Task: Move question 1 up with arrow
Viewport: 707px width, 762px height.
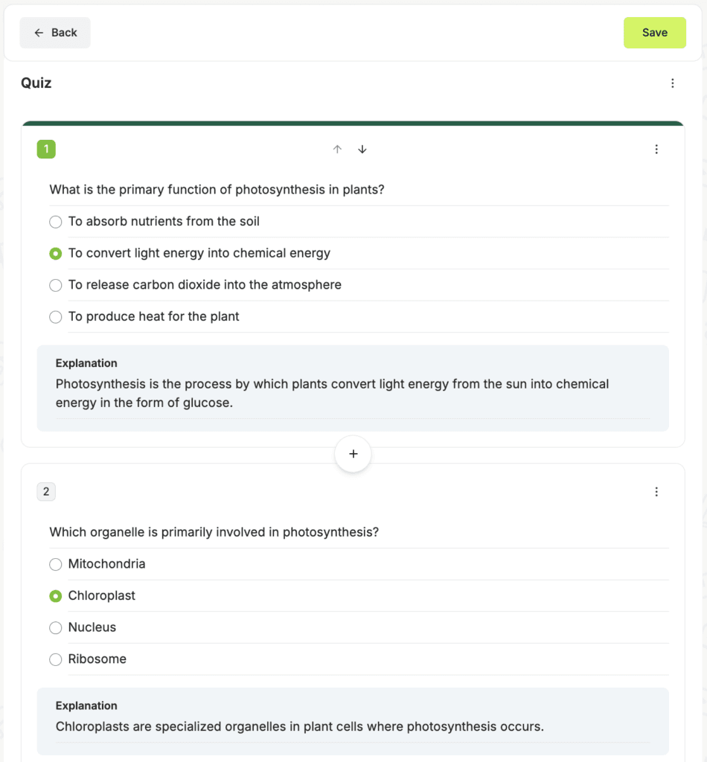Action: [337, 149]
